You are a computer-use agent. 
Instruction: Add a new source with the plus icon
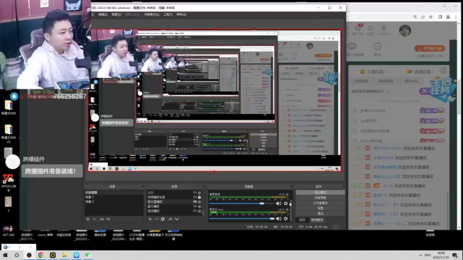(150, 219)
